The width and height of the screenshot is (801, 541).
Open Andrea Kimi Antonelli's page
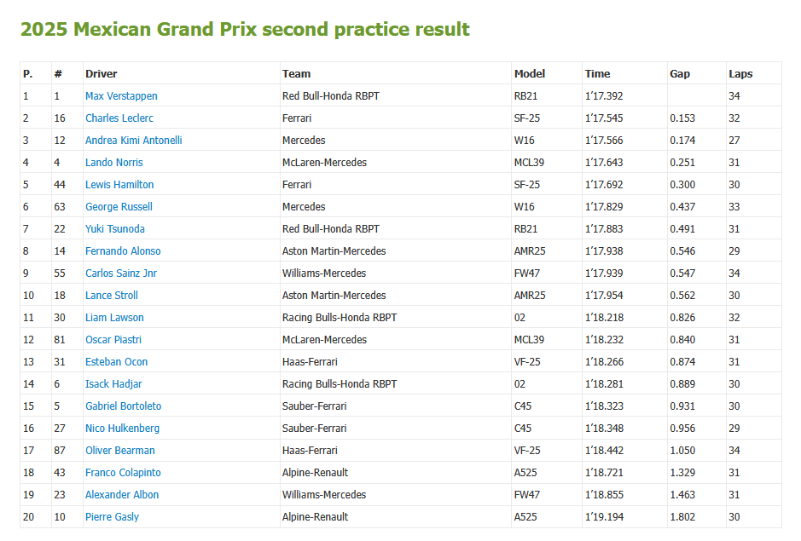coord(134,141)
